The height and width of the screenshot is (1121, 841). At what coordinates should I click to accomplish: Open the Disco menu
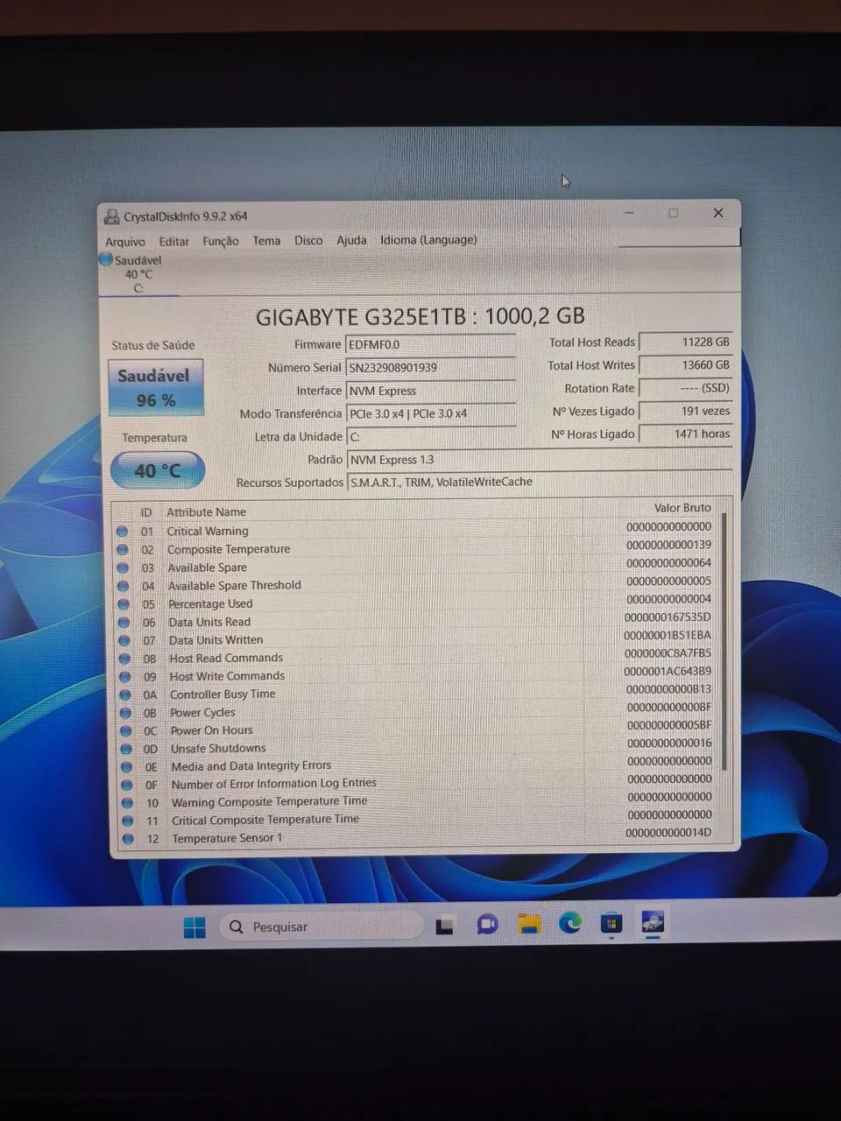point(308,240)
